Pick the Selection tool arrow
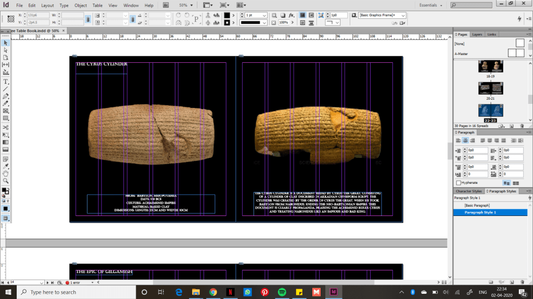Screen dimensions: 533x299 (6, 43)
